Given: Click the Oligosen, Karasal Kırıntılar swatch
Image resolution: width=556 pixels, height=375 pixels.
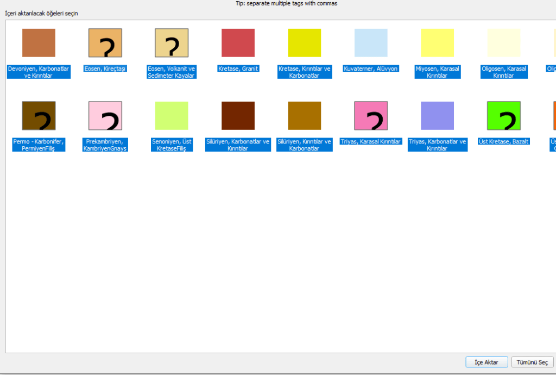Looking at the screenshot, I should 504,43.
